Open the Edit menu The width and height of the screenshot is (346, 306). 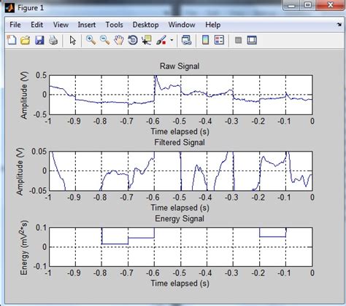36,25
